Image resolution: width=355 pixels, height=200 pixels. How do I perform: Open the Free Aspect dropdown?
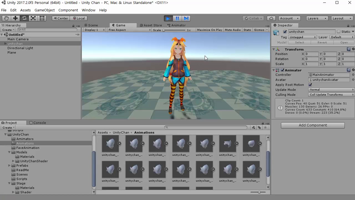[x=129, y=30]
